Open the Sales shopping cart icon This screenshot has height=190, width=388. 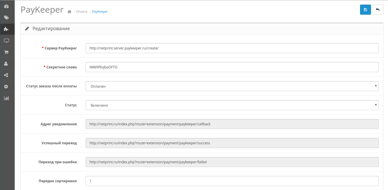pyautogui.click(x=6, y=52)
